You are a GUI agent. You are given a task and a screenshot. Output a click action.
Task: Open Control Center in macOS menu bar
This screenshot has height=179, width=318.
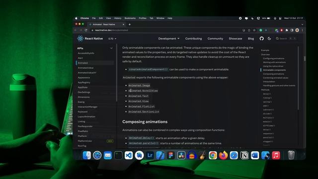coord(280,18)
